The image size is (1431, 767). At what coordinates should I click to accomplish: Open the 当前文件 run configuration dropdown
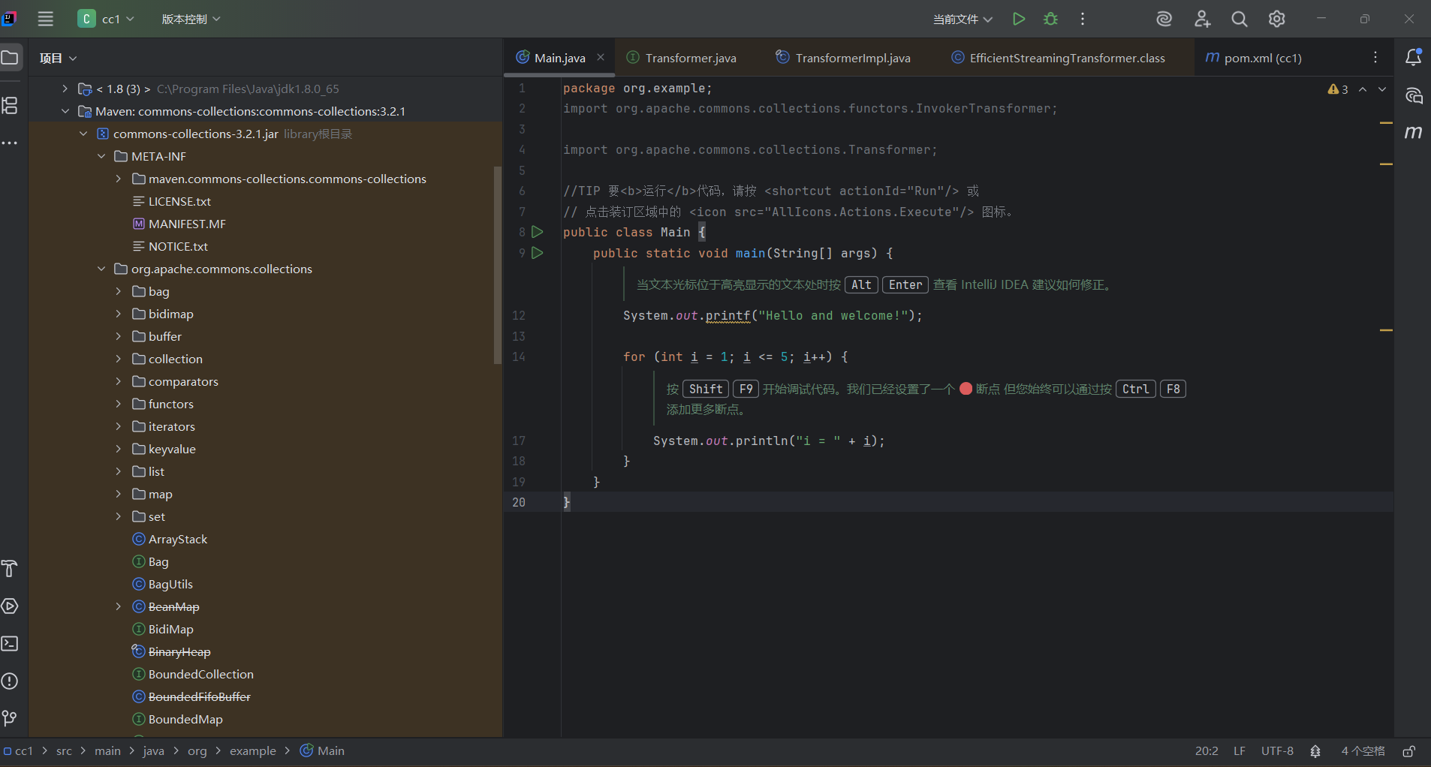(x=962, y=20)
